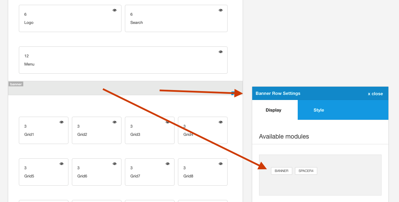Toggle the Grid8 eye icon

click(x=221, y=164)
